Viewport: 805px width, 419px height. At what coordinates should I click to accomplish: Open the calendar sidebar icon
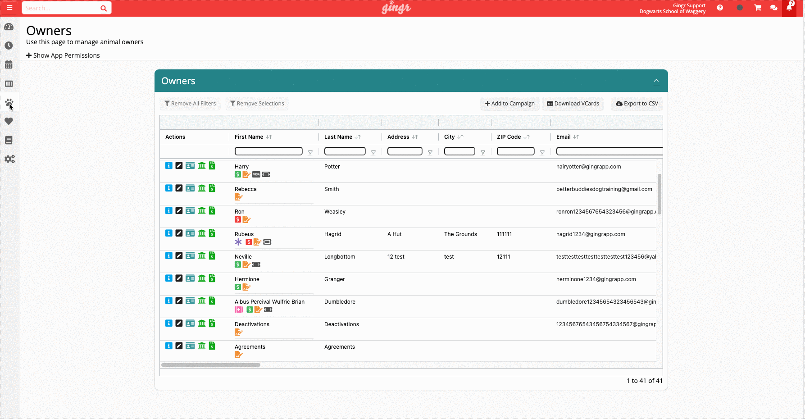point(9,65)
